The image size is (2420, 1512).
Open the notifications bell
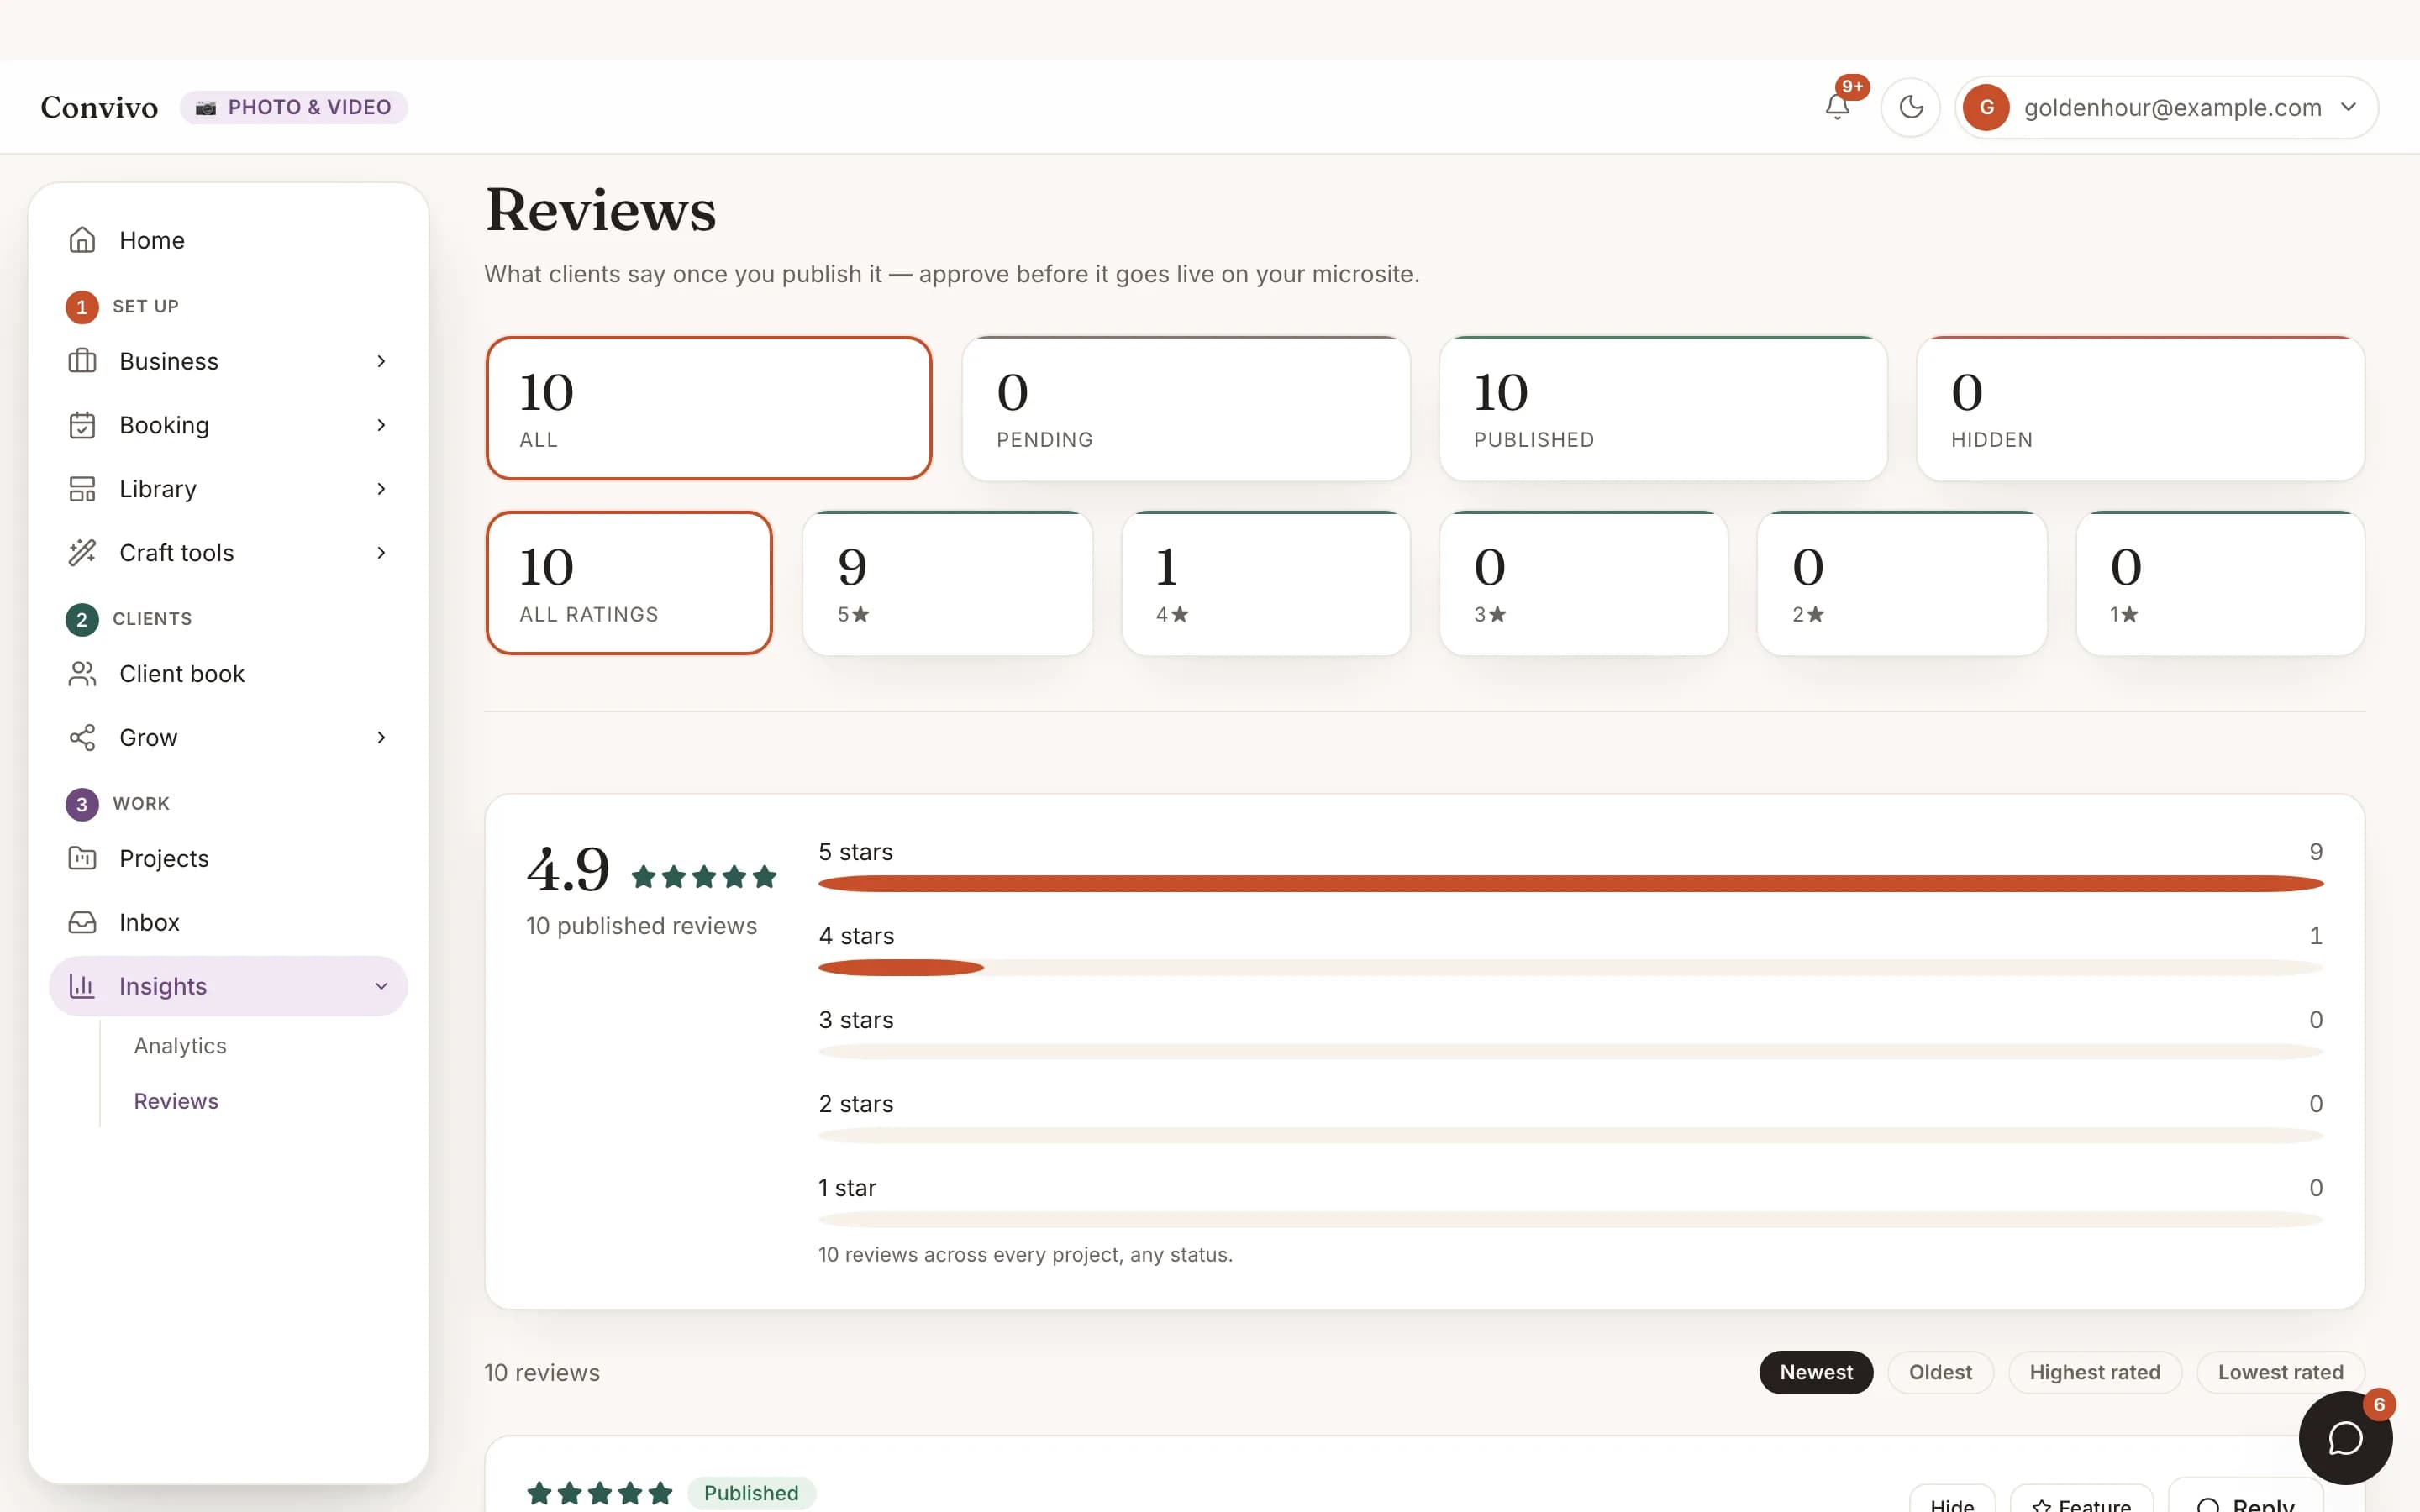tap(1837, 107)
